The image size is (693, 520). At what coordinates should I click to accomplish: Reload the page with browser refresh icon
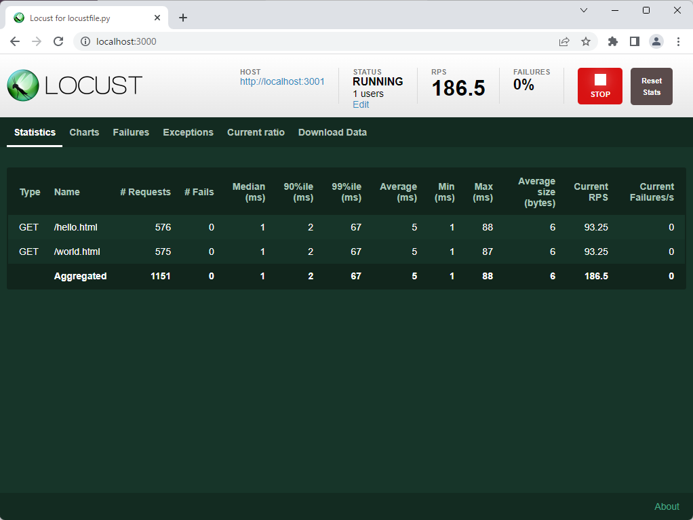point(58,41)
